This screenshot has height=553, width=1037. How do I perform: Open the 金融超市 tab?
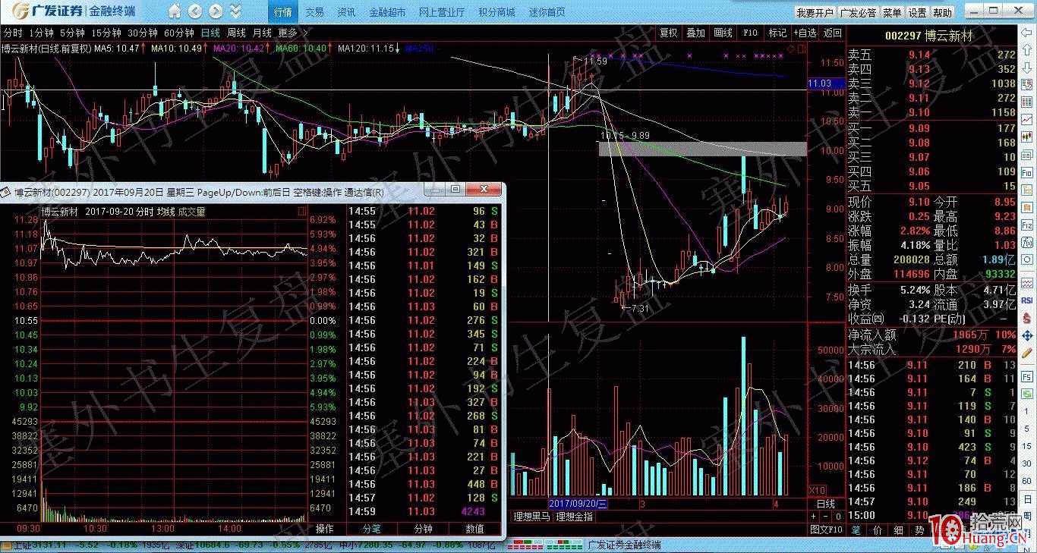click(x=387, y=12)
